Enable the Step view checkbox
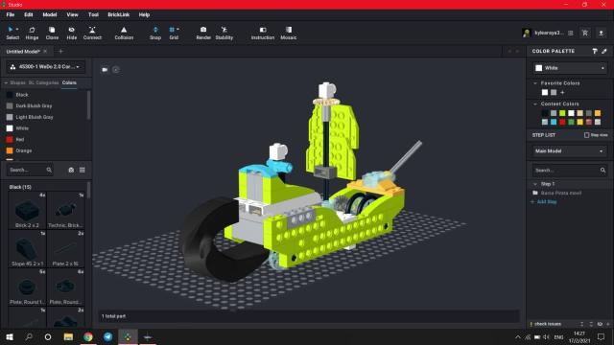Viewport: 614px width, 345px height. pyautogui.click(x=586, y=135)
